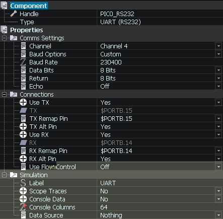
Task: Open the RX Alt Pin dropdown arrow
Action: [x=218, y=159]
